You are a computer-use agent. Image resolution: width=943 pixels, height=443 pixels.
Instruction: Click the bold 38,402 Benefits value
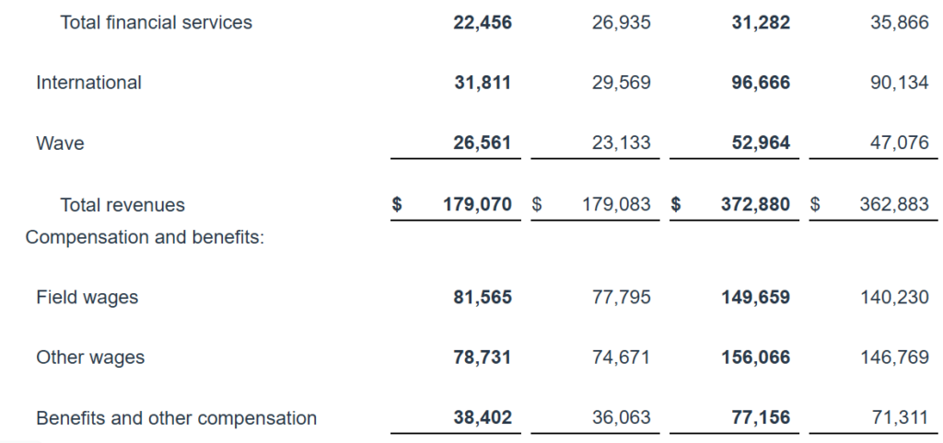coord(483,418)
